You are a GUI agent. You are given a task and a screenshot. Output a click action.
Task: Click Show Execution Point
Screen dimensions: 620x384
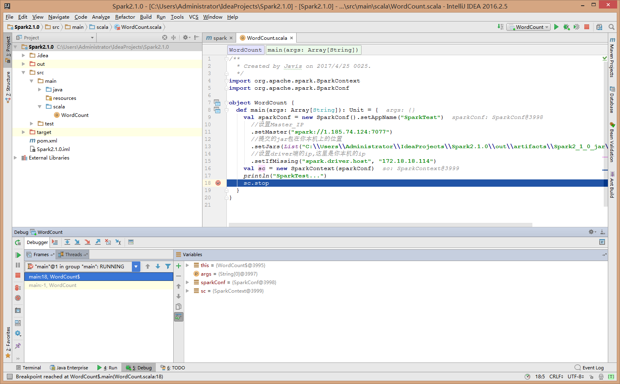coord(55,242)
